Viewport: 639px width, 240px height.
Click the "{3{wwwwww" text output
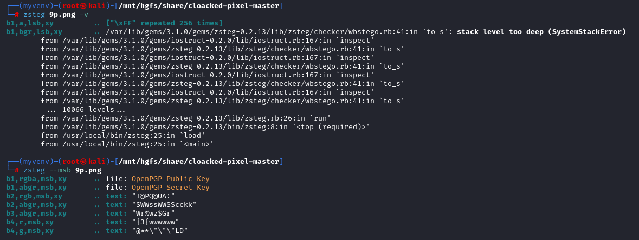pos(155,222)
